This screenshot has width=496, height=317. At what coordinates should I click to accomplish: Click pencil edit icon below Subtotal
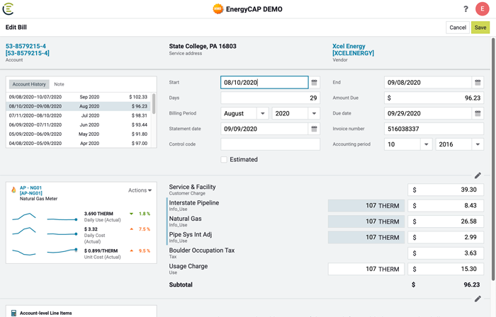click(478, 299)
